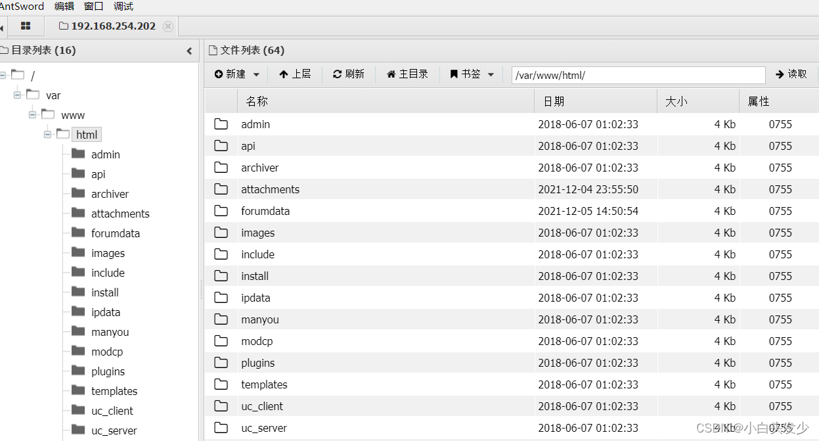Select var in the directory tree
Screen dimensions: 819x441
click(53, 95)
